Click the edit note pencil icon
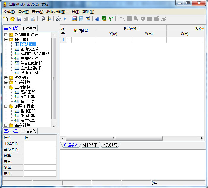Screen dimensions: 208x188 point(88,19)
